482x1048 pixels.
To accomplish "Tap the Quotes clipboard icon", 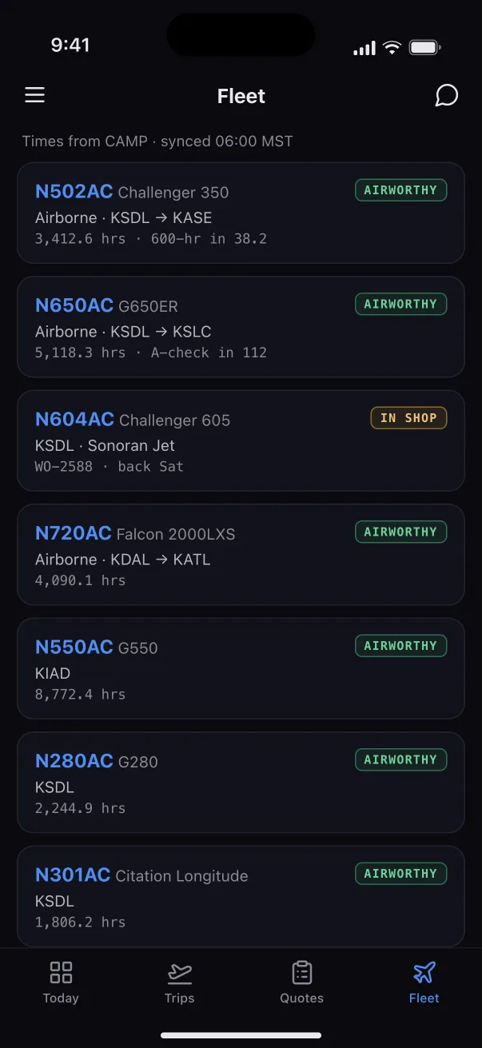I will [301, 972].
